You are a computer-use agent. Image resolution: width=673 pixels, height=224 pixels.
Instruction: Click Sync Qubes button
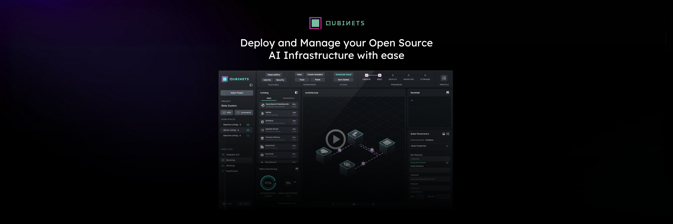[344, 80]
